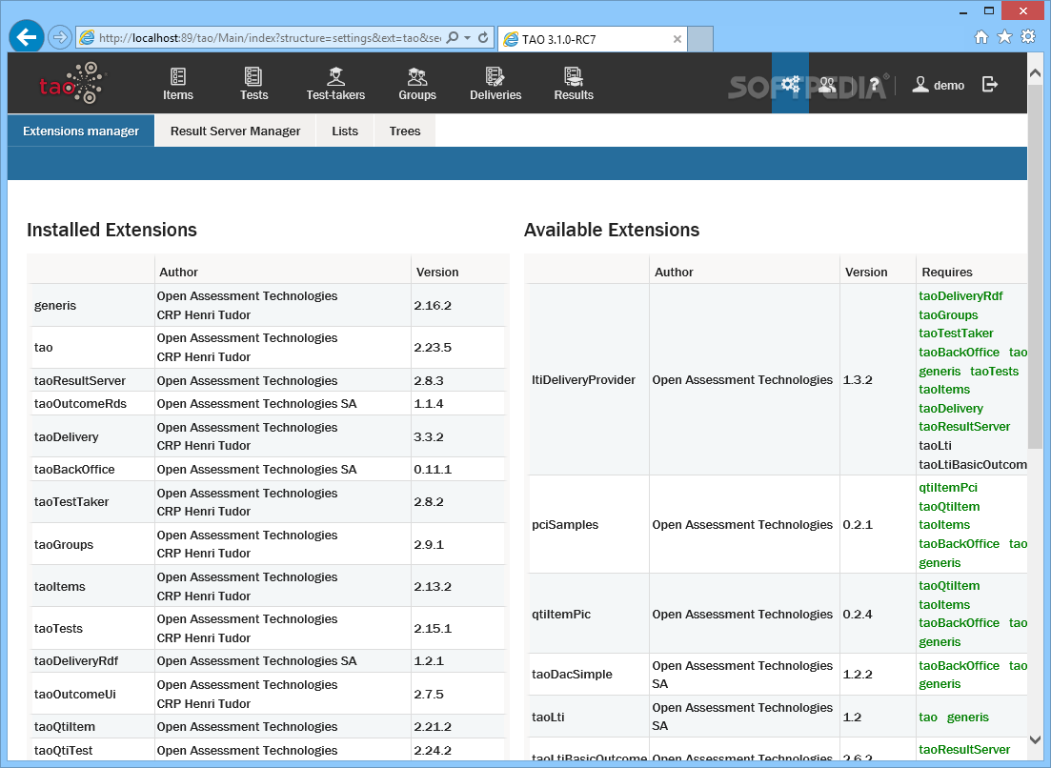Select the qtiItemPic available extension
The width and height of the screenshot is (1051, 768).
[561, 614]
